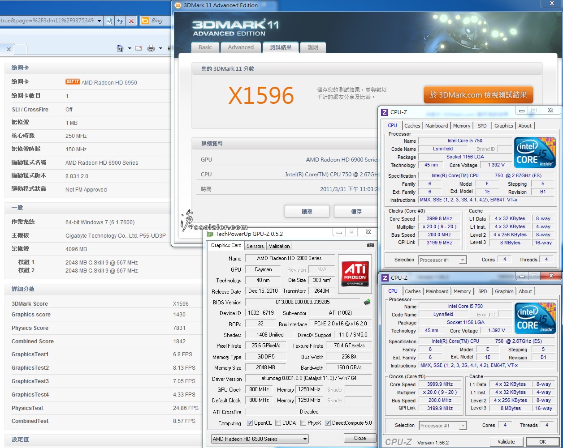Open the dropdown arrow next to Print icon

pos(160,48)
